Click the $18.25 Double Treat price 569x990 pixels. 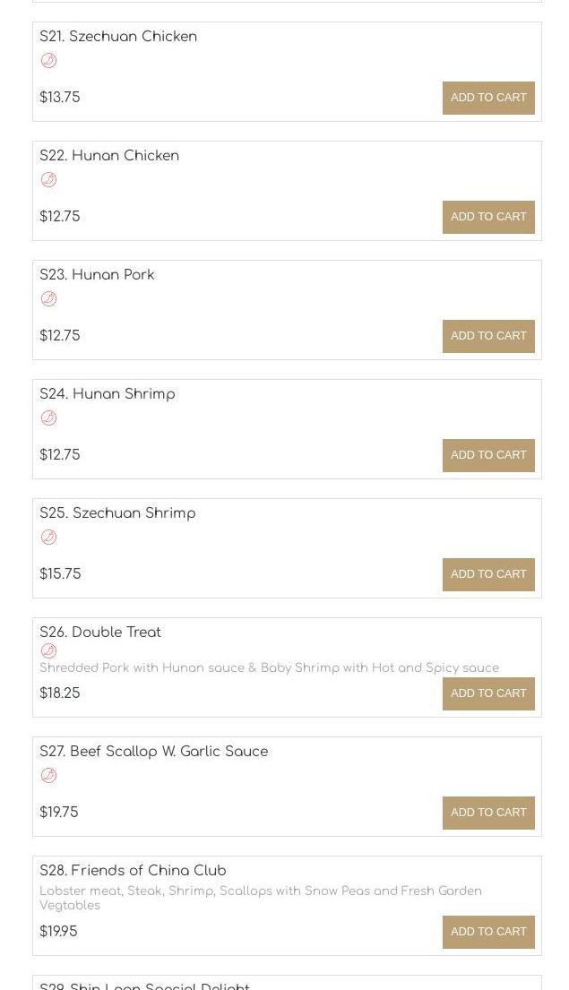click(x=60, y=693)
